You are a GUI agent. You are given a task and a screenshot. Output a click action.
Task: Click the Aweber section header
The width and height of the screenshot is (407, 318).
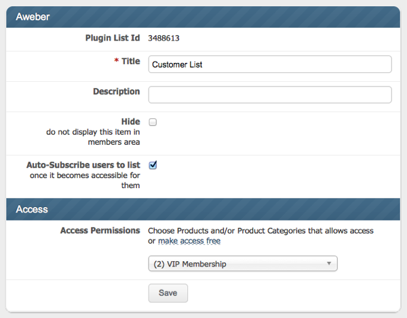click(203, 16)
